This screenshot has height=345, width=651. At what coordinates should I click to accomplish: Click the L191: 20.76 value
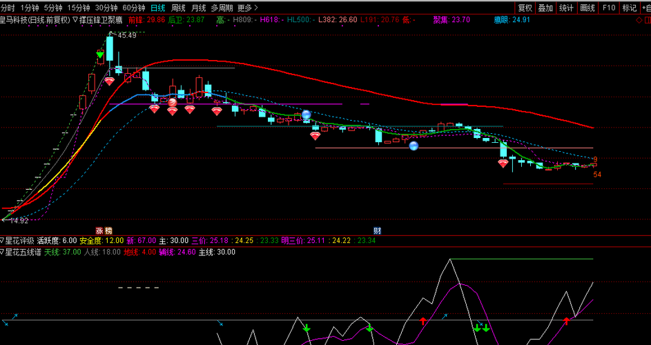point(380,19)
